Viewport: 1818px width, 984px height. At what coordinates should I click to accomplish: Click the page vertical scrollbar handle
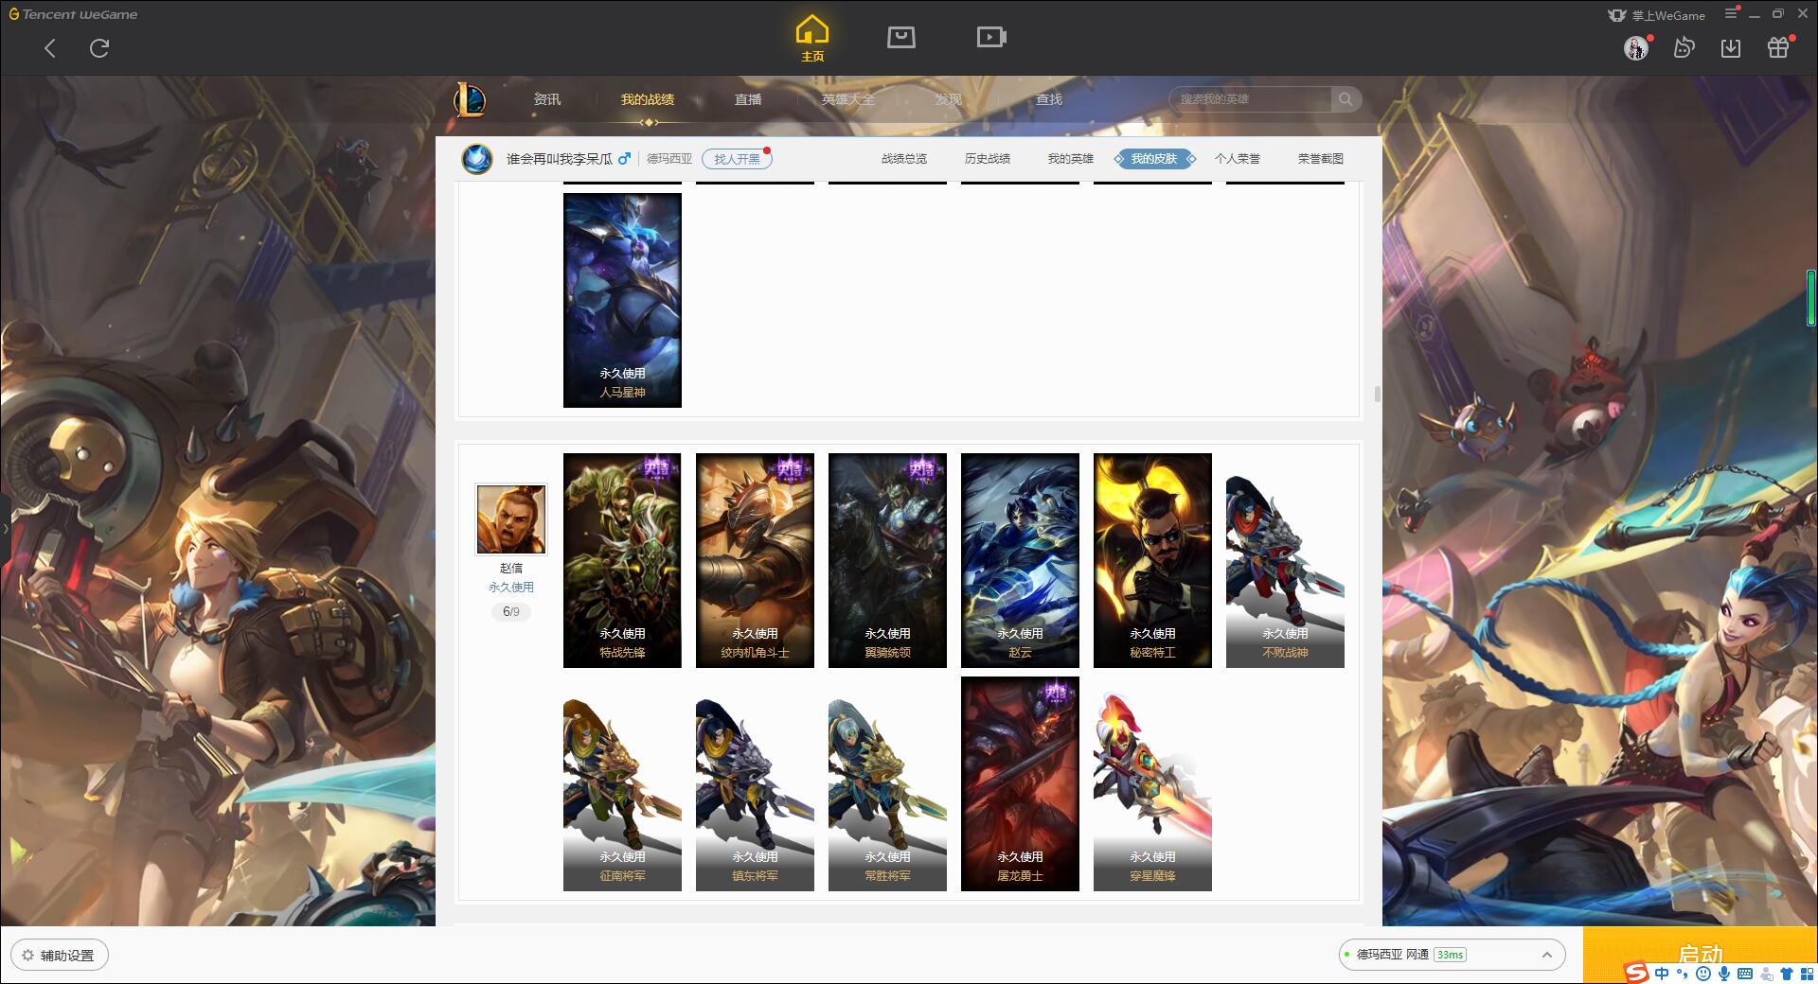[1376, 394]
